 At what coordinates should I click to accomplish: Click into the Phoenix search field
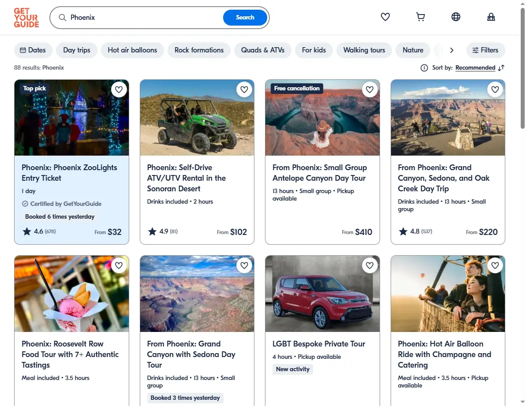click(x=144, y=18)
